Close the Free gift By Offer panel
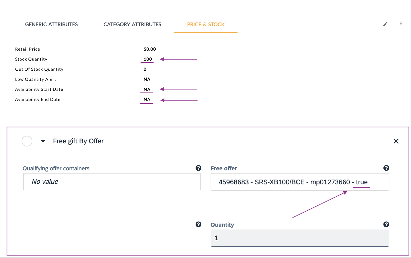Image resolution: width=411 pixels, height=258 pixels. point(396,141)
